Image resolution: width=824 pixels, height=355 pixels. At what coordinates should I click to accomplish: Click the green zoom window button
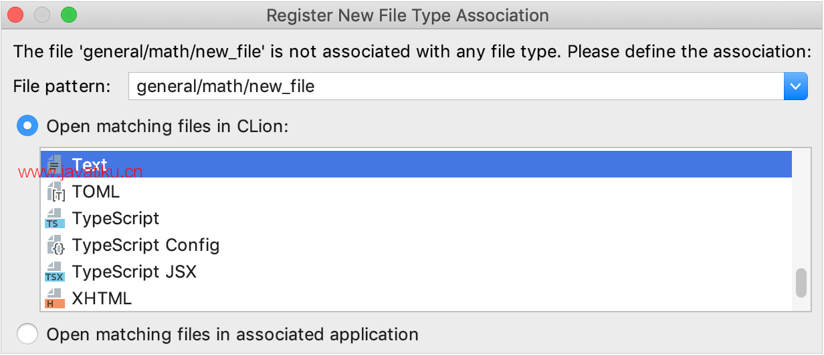(x=68, y=15)
